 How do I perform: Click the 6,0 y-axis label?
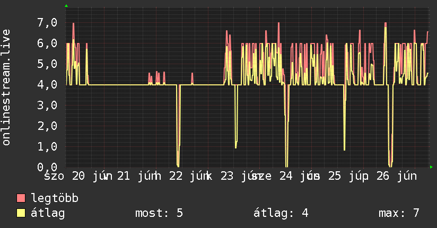click(x=47, y=43)
